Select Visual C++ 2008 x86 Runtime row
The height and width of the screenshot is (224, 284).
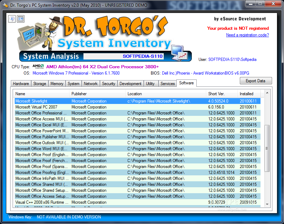pos(137,203)
